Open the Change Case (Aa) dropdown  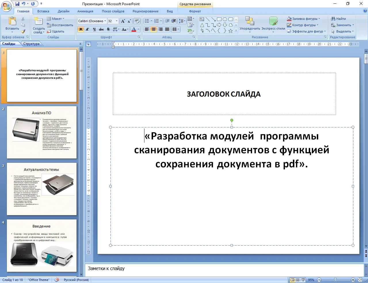[x=125, y=29]
